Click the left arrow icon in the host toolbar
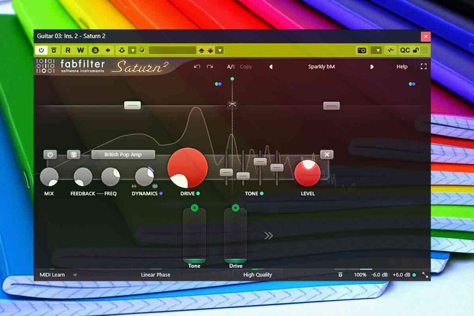The image size is (474, 316). [108, 50]
